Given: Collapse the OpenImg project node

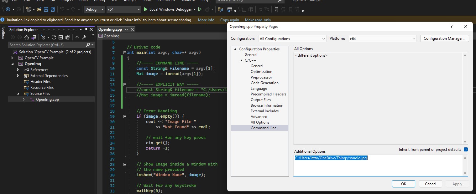Looking at the screenshot, I should tap(13, 64).
